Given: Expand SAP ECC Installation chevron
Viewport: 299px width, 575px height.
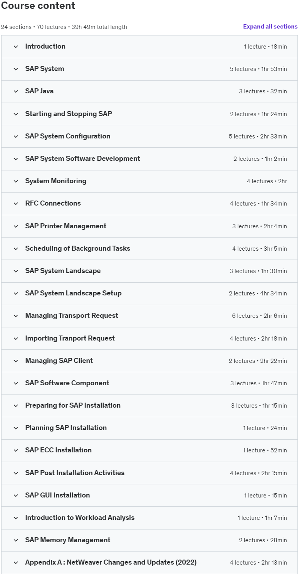Looking at the screenshot, I should click(16, 450).
